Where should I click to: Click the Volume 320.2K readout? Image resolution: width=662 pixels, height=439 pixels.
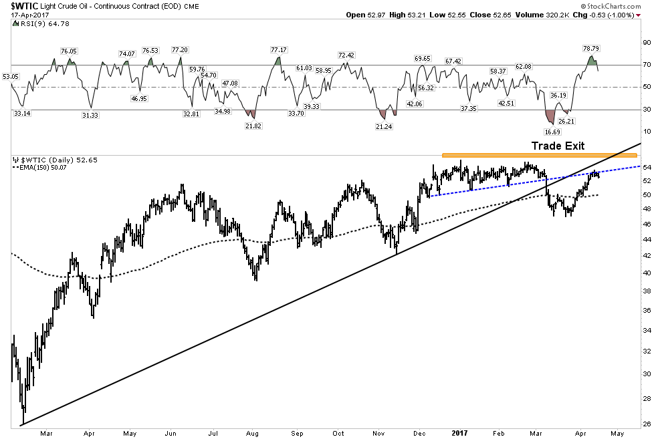pos(542,15)
